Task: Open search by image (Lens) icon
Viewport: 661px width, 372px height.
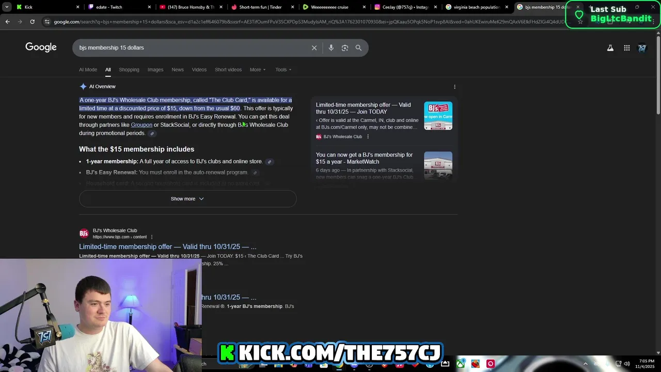Action: coord(345,48)
